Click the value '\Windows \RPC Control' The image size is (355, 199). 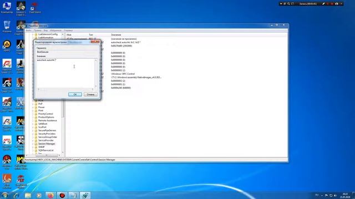123,74
